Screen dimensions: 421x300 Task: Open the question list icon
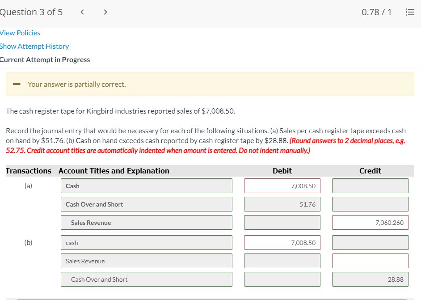pos(410,12)
